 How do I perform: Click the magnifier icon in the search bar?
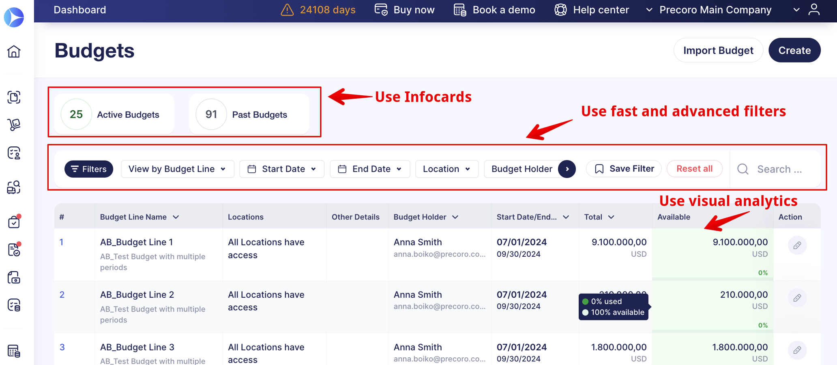743,169
